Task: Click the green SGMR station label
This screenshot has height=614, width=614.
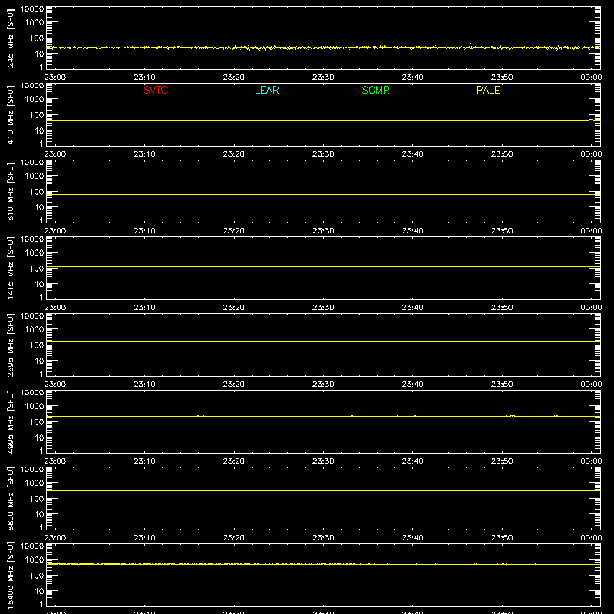Action: [375, 90]
